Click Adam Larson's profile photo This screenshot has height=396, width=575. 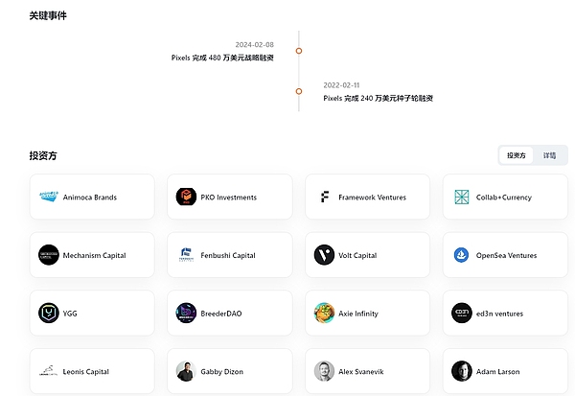point(462,371)
